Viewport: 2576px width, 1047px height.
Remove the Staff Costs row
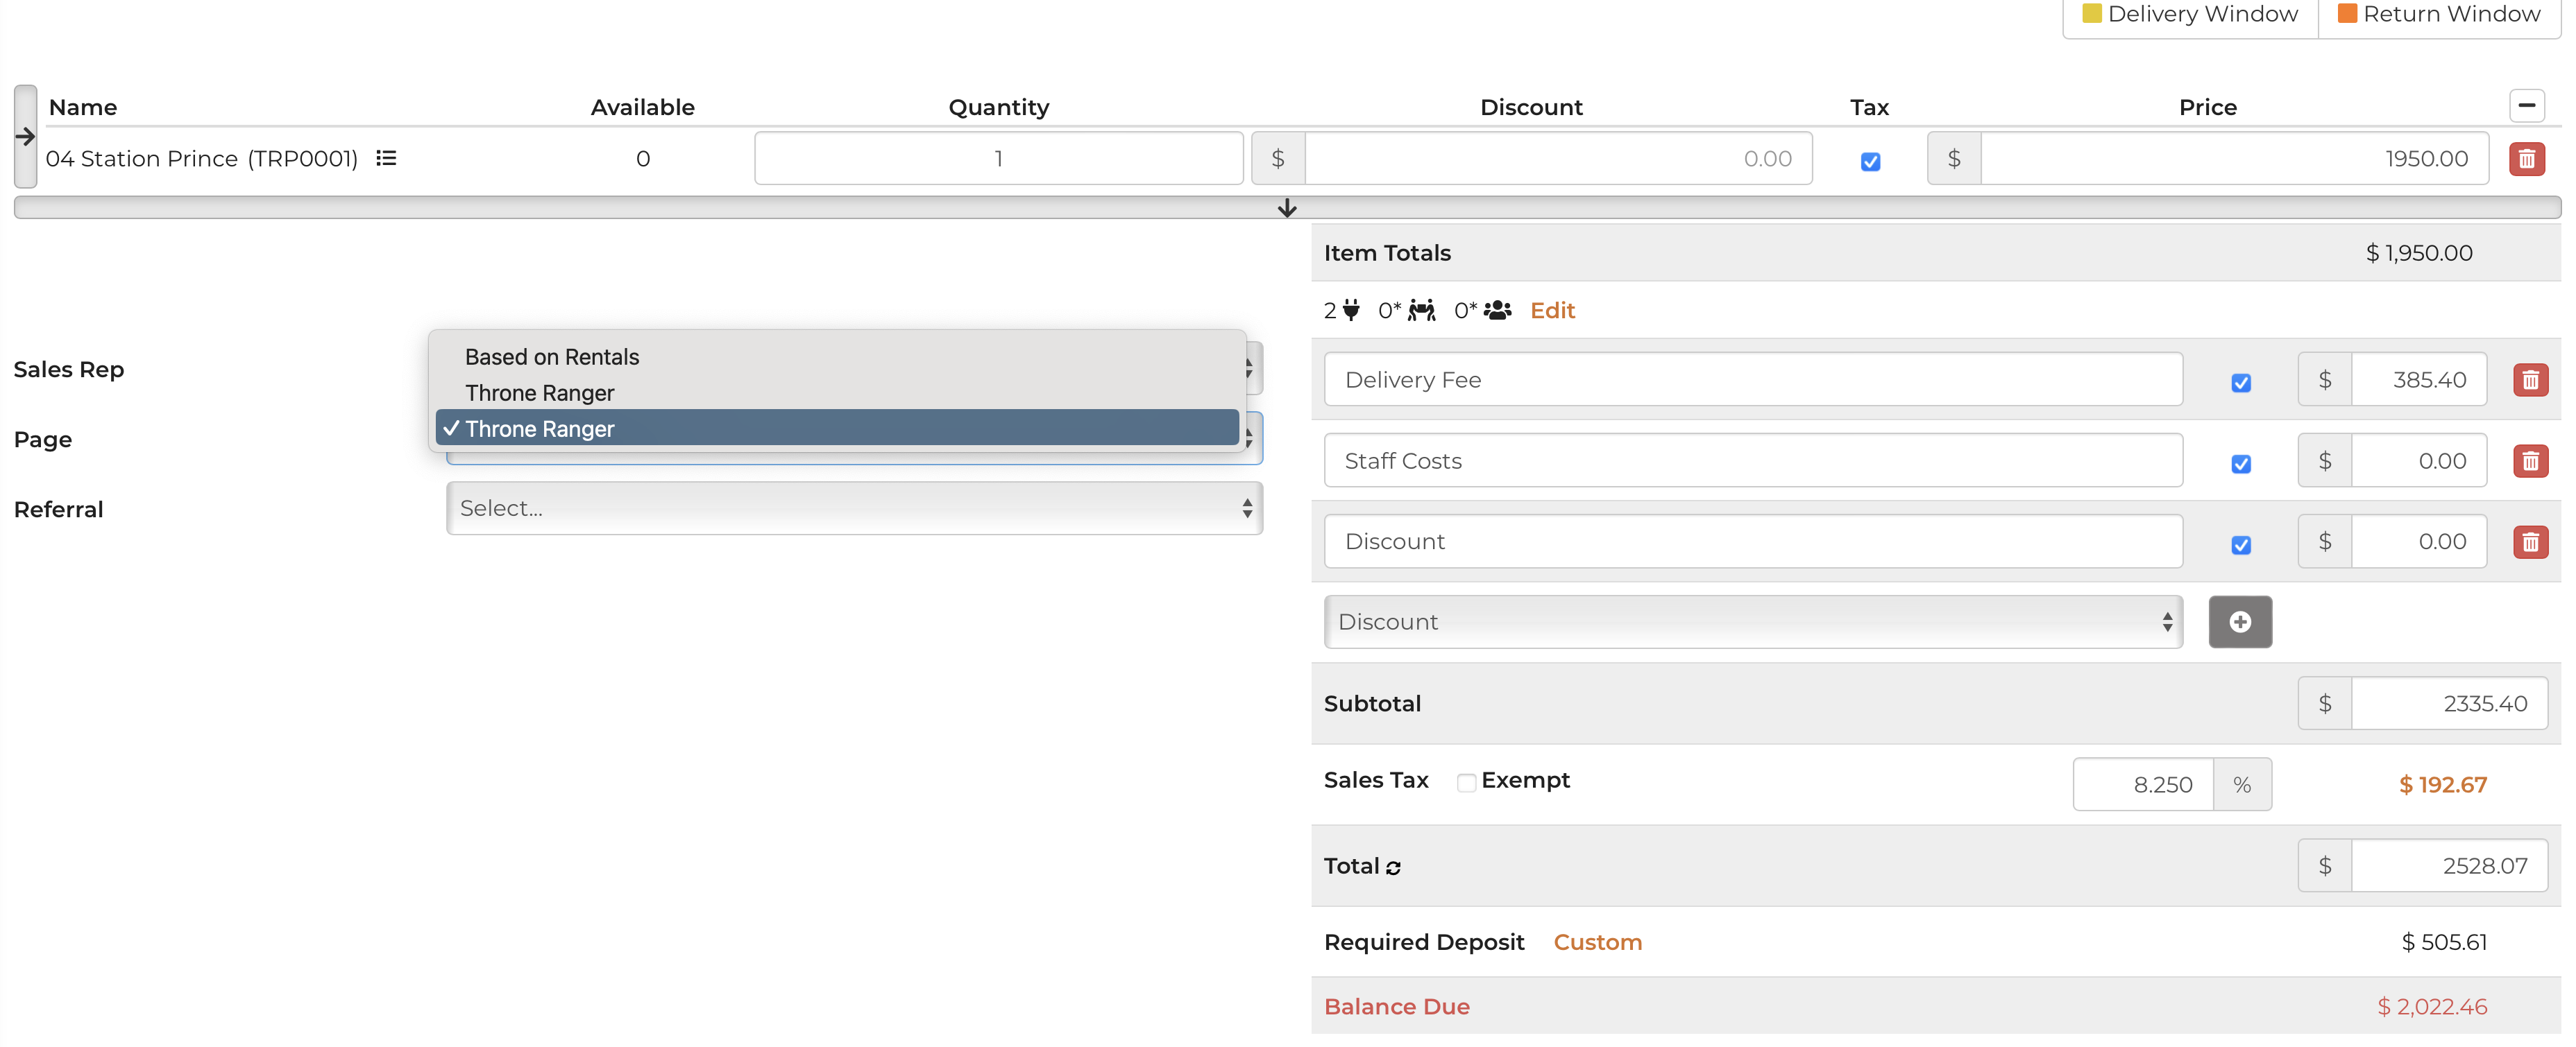tap(2530, 460)
